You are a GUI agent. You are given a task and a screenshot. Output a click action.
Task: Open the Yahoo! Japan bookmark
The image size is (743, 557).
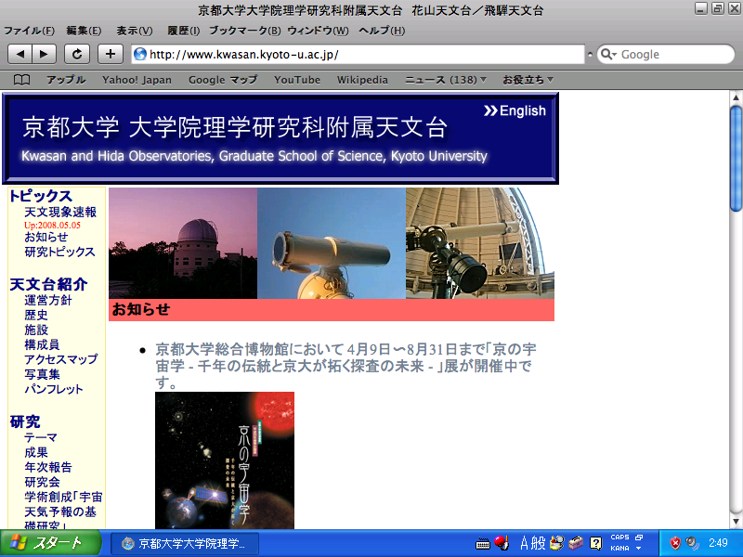(x=137, y=80)
